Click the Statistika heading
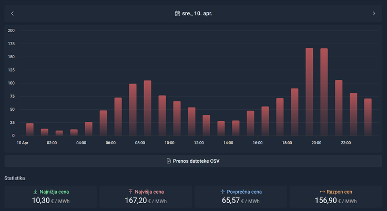Viewport: 387px width, 211px height. point(15,178)
